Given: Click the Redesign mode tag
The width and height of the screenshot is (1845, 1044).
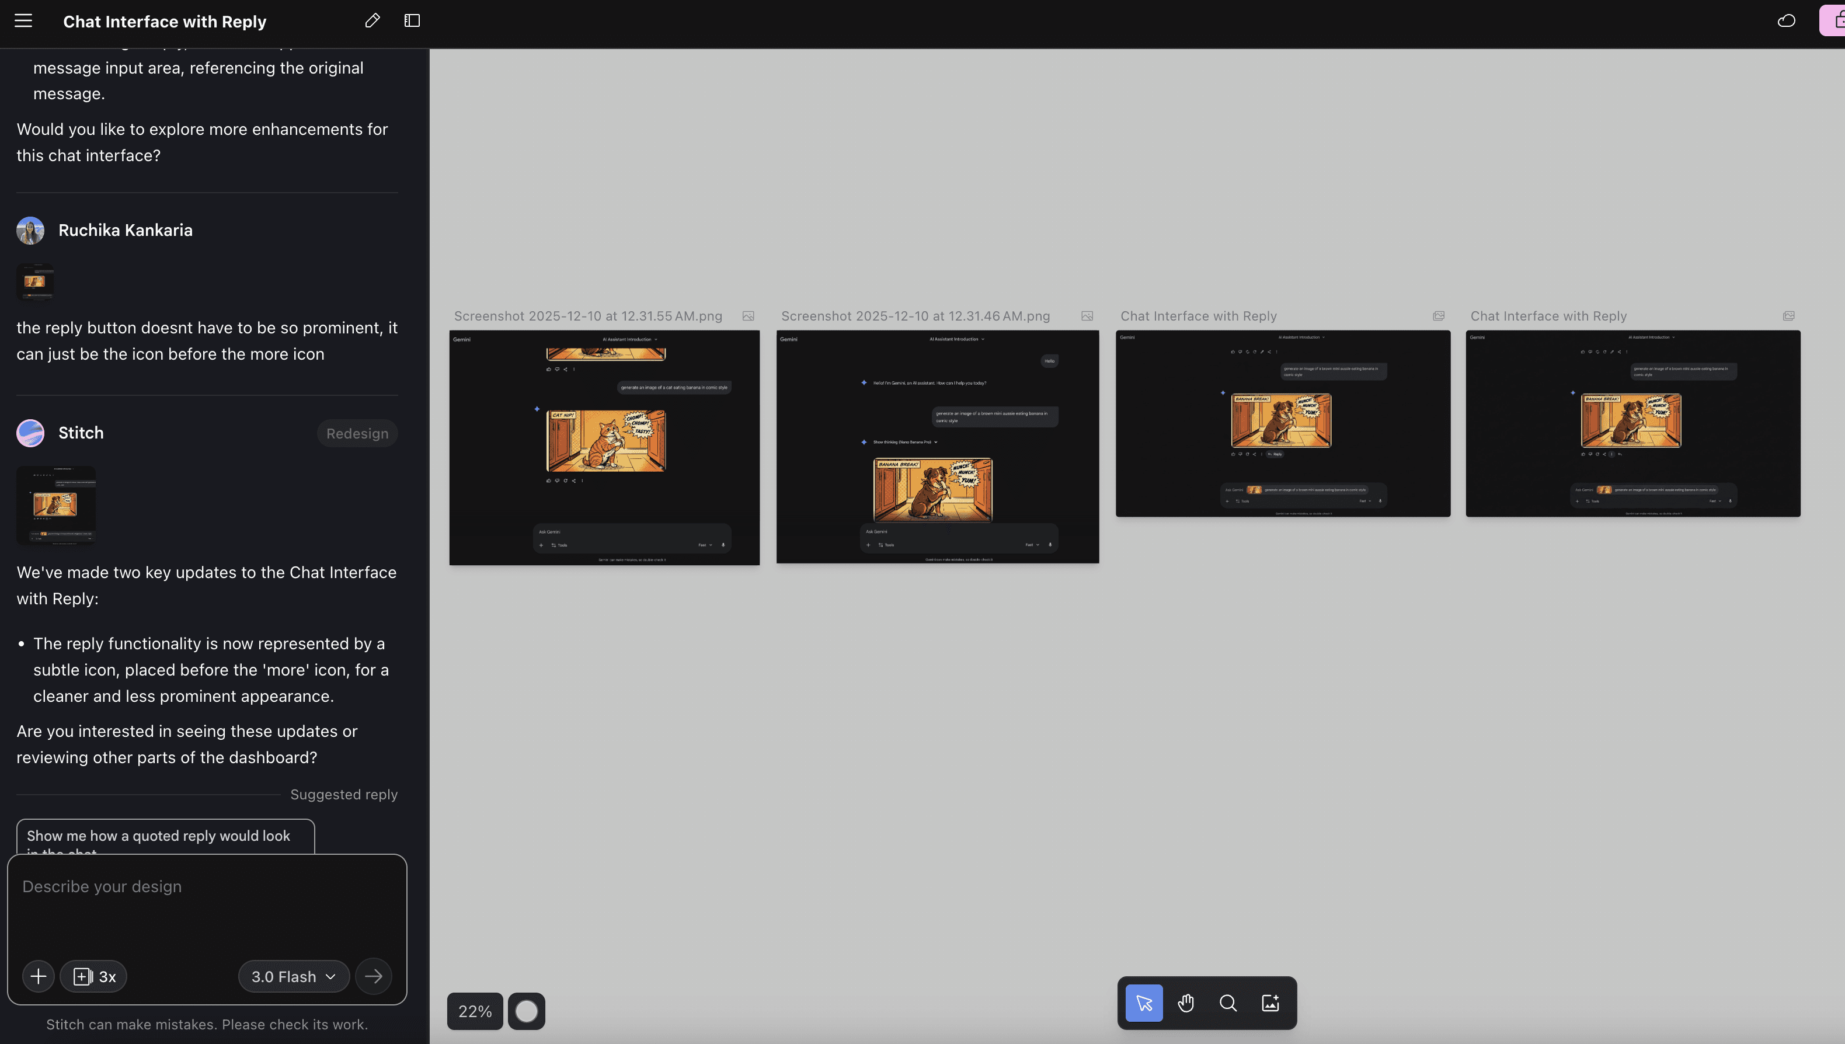Looking at the screenshot, I should (357, 433).
